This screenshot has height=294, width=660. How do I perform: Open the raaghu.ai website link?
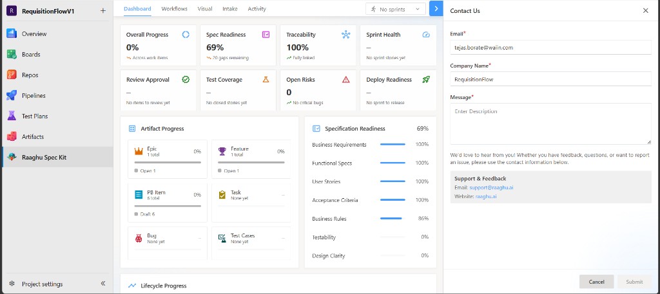coord(486,196)
